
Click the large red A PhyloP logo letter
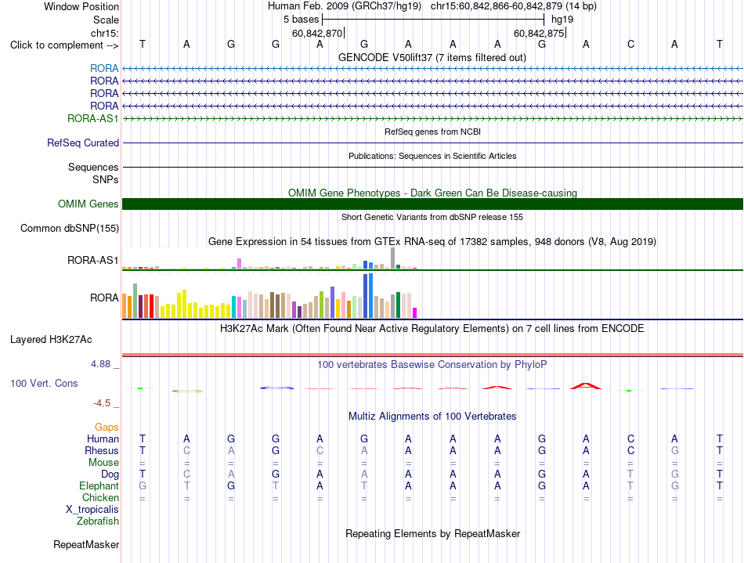pyautogui.click(x=586, y=386)
